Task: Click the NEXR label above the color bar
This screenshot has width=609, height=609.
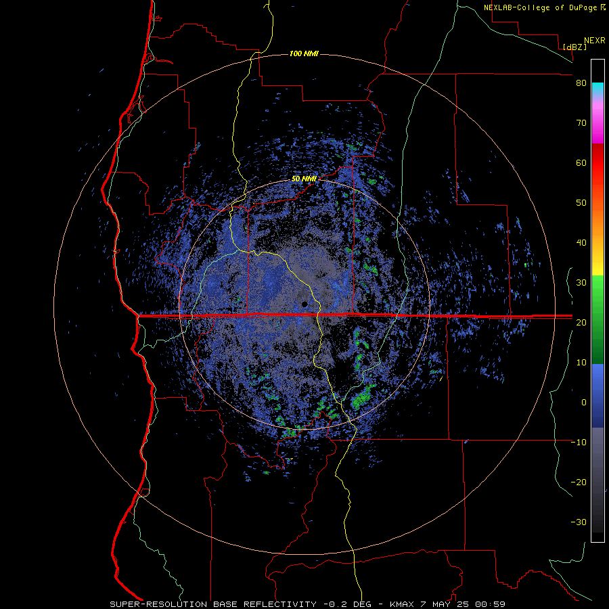Action: click(594, 41)
